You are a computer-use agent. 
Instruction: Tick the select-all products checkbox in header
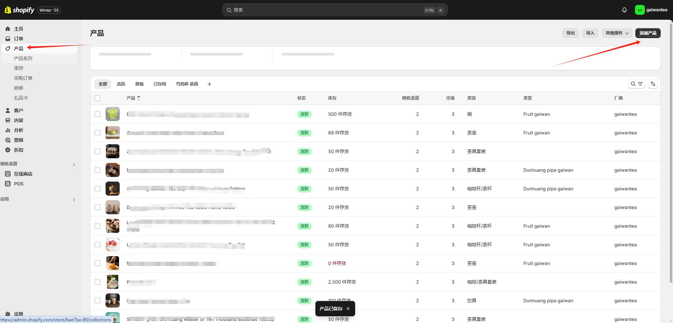tap(98, 98)
